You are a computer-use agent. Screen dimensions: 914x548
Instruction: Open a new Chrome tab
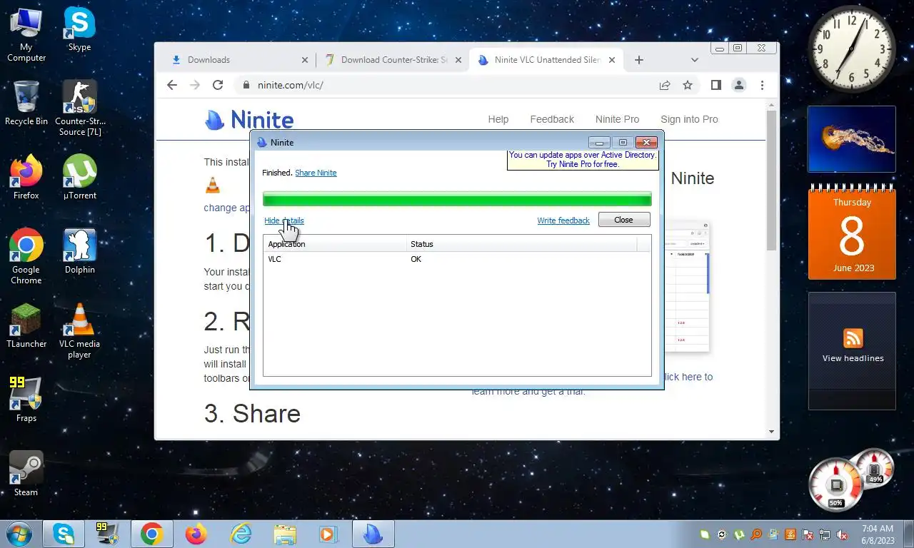click(x=639, y=60)
